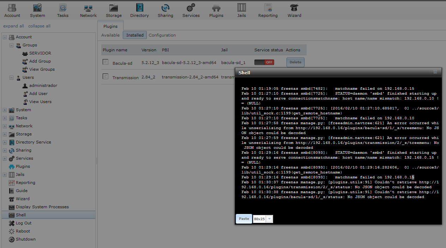Open the Tasks toolbar icon
The image size is (446, 248).
(x=63, y=11)
